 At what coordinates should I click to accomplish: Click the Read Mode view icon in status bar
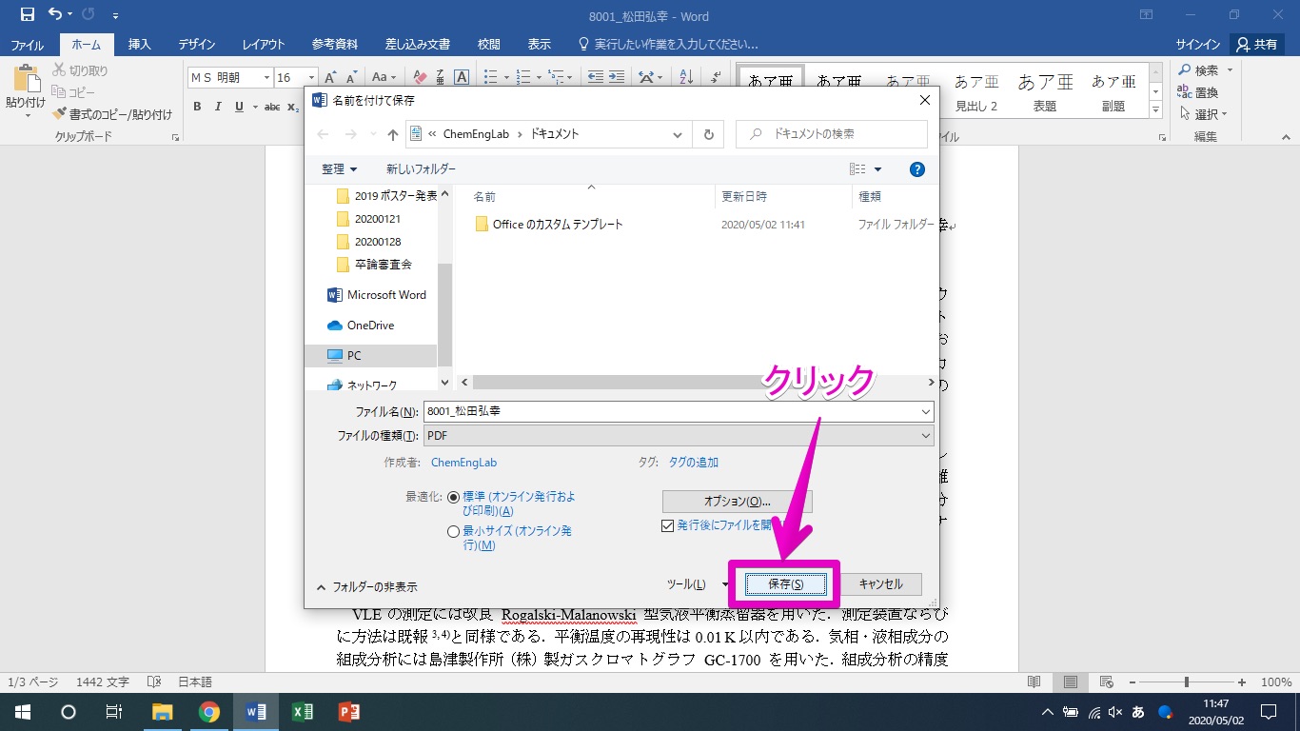1034,682
